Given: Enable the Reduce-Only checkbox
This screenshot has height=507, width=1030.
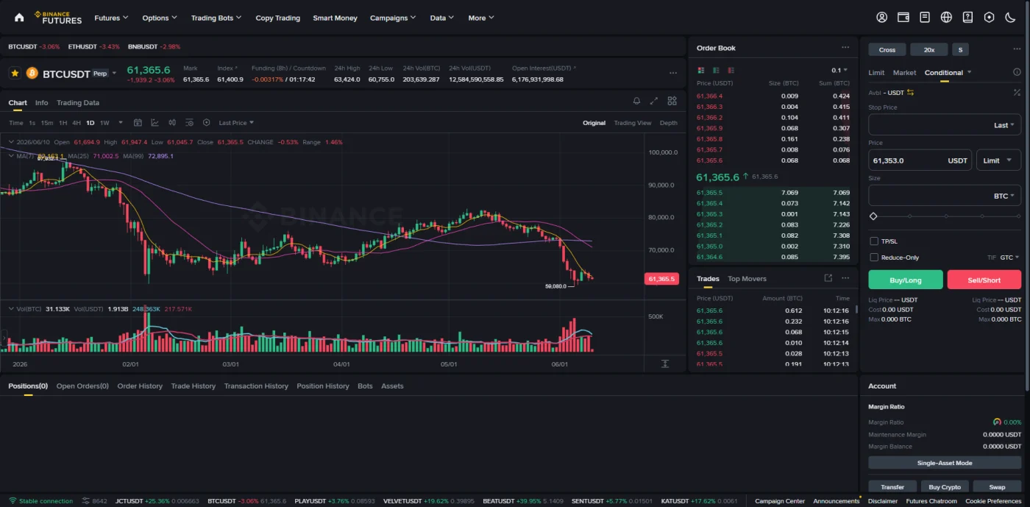Looking at the screenshot, I should [874, 258].
